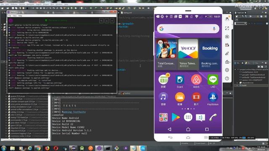Launch the PlayStation app on phone
This screenshot has width=269, height=151.
(213, 99)
